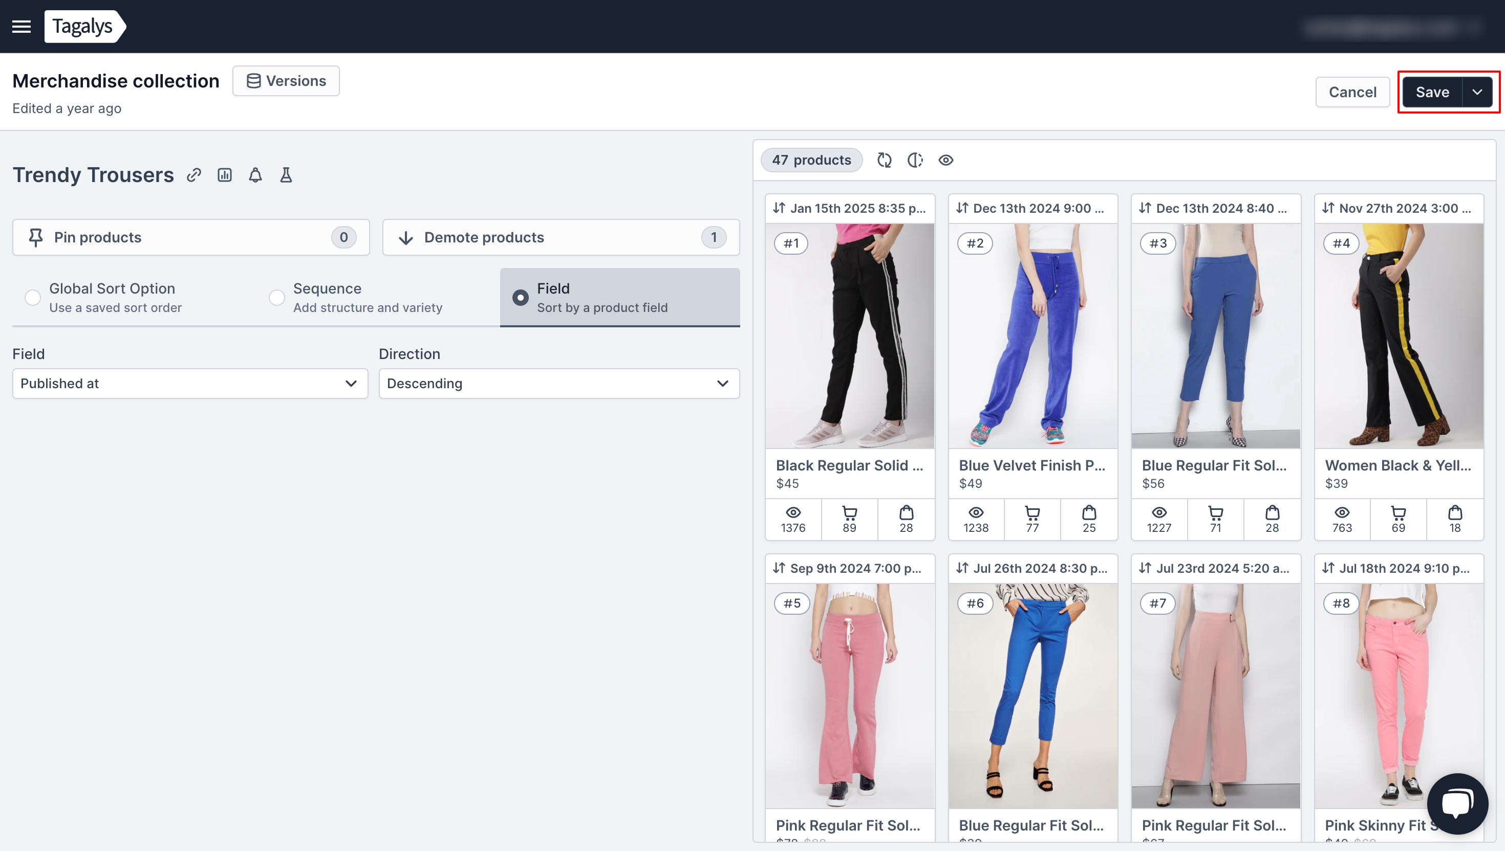Toggle the eye preview icon in products toolbar
The width and height of the screenshot is (1505, 851).
946,160
